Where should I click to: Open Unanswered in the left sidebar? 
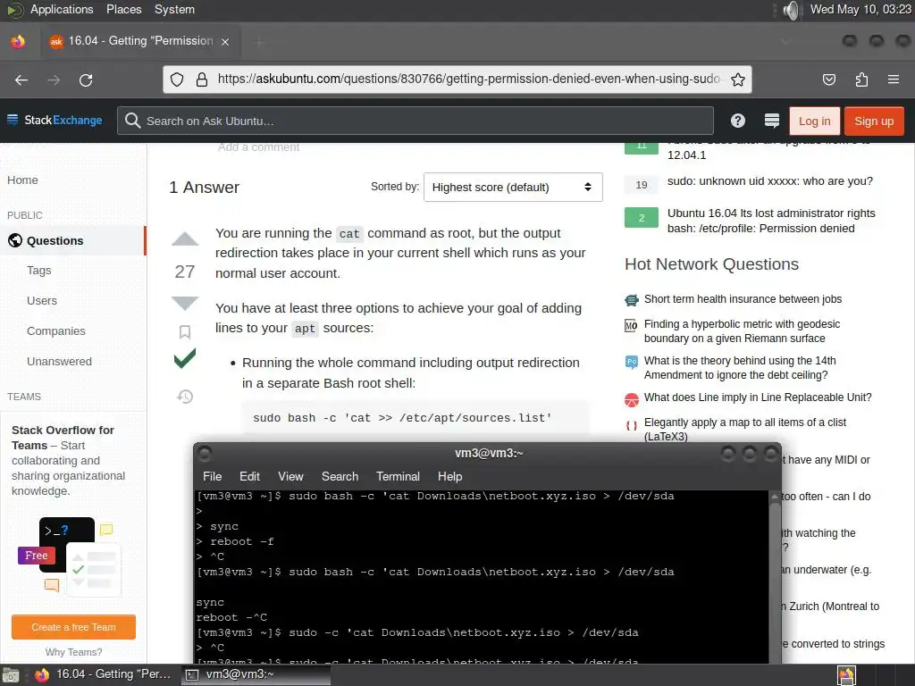59,361
